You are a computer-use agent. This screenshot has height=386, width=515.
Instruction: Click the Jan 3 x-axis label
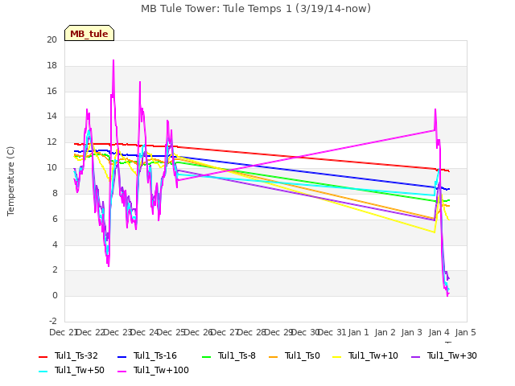click(412, 332)
